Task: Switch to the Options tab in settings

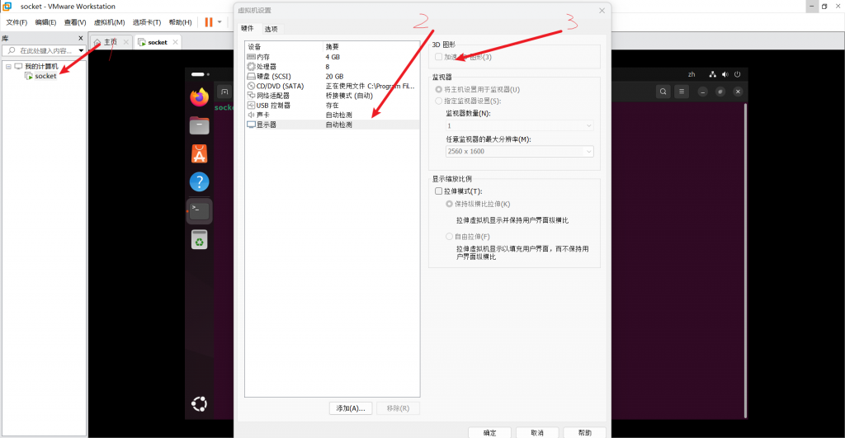Action: tap(271, 29)
